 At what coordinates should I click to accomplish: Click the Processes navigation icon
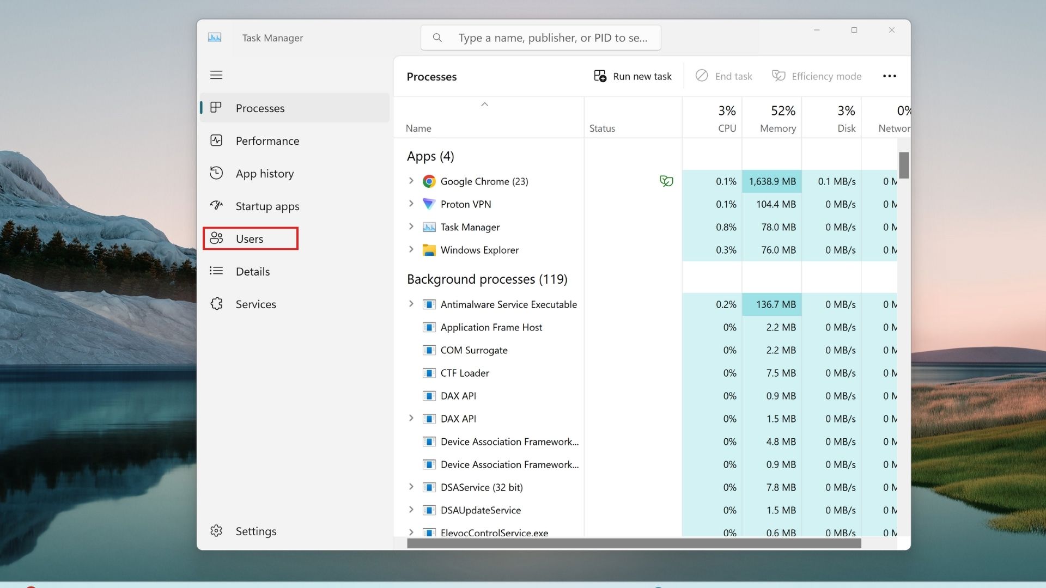(216, 108)
